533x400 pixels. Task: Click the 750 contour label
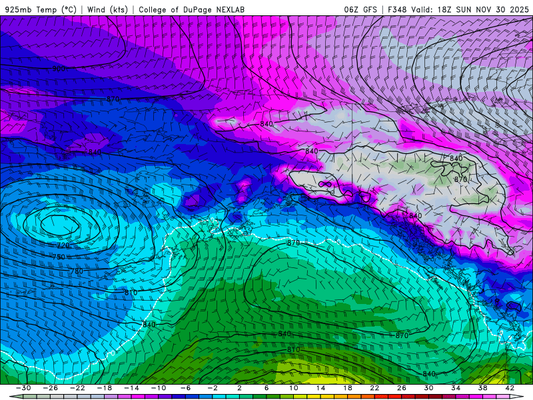(x=59, y=257)
